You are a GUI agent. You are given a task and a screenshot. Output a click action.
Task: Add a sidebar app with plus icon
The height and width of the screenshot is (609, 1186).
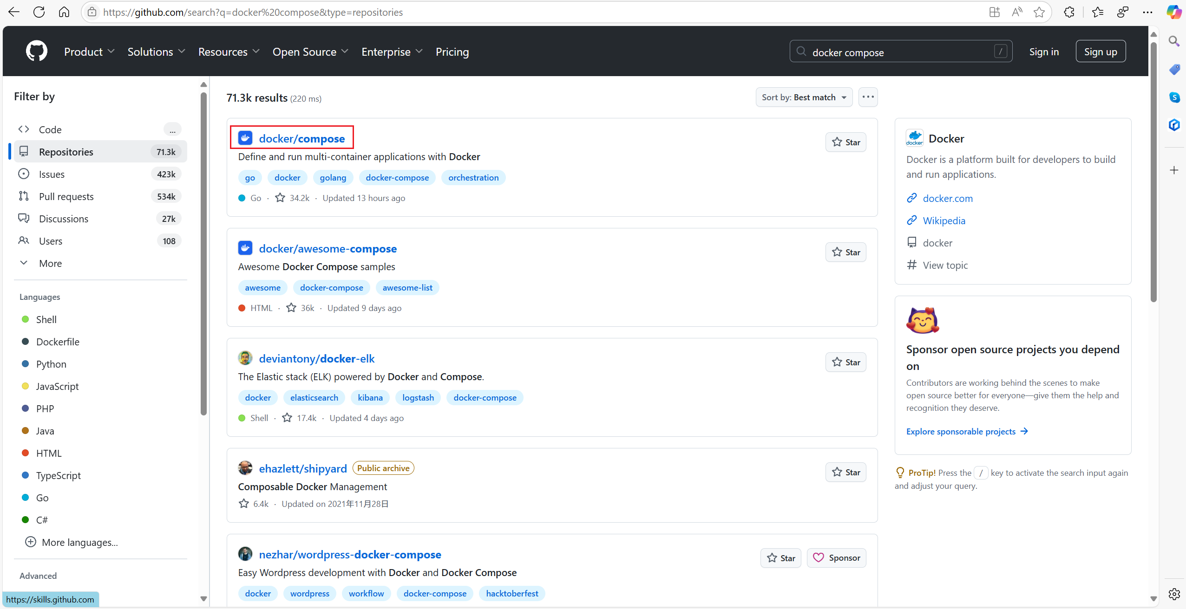click(1174, 170)
